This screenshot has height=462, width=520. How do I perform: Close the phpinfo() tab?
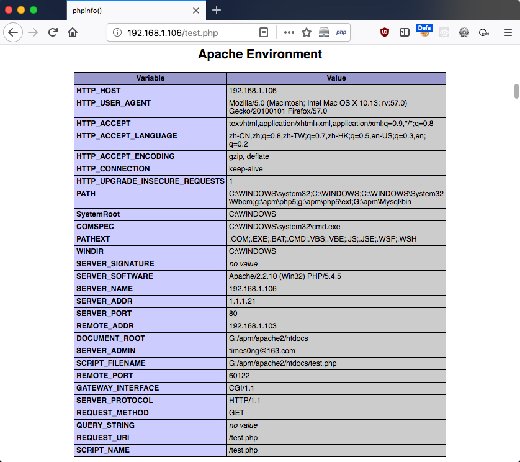point(196,11)
